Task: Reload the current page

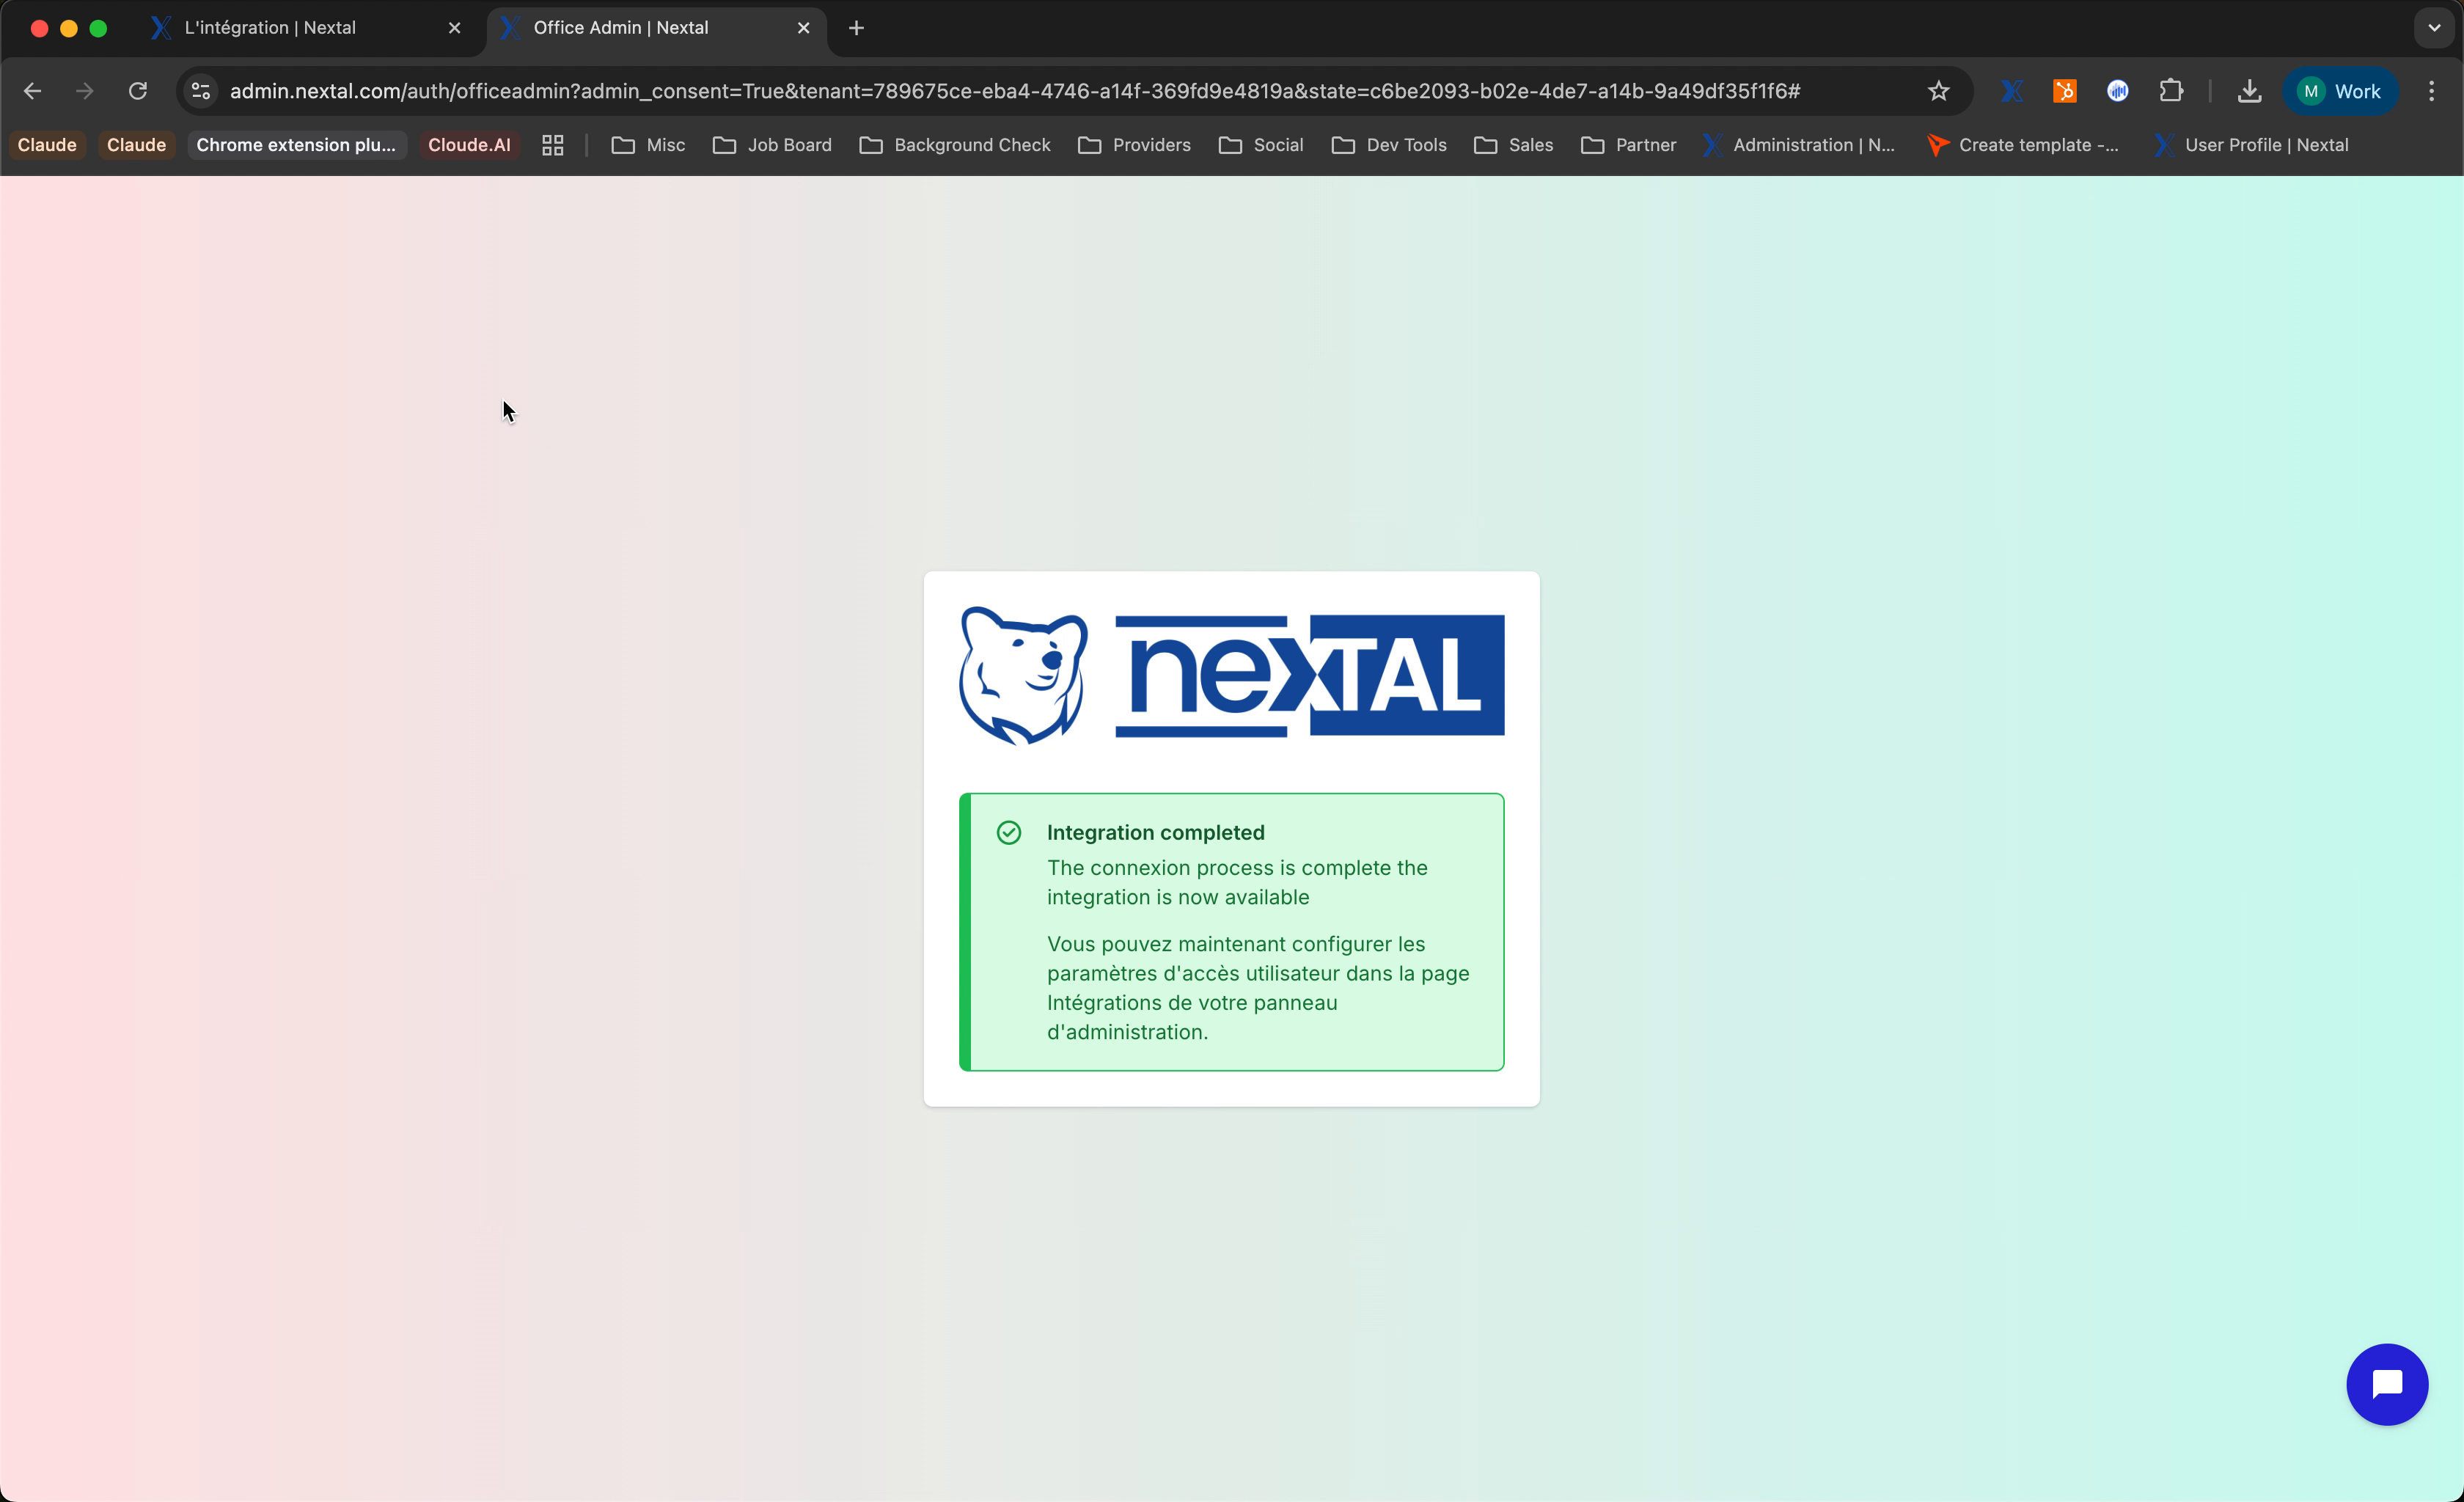Action: [138, 91]
